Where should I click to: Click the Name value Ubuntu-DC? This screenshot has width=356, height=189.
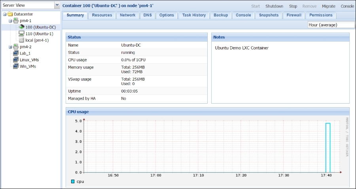tap(131, 45)
